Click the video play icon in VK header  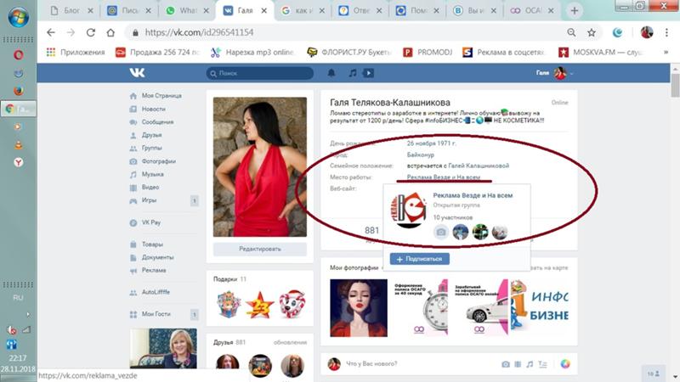(368, 73)
